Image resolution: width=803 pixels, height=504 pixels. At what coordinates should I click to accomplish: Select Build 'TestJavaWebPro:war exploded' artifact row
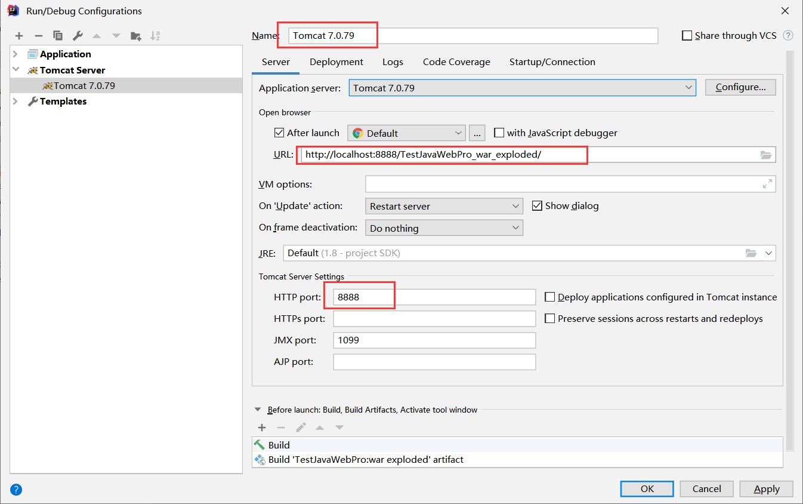click(x=517, y=459)
